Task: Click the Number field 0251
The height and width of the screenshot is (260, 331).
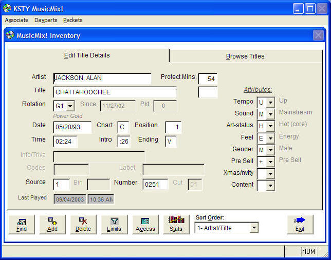Action: pos(155,185)
